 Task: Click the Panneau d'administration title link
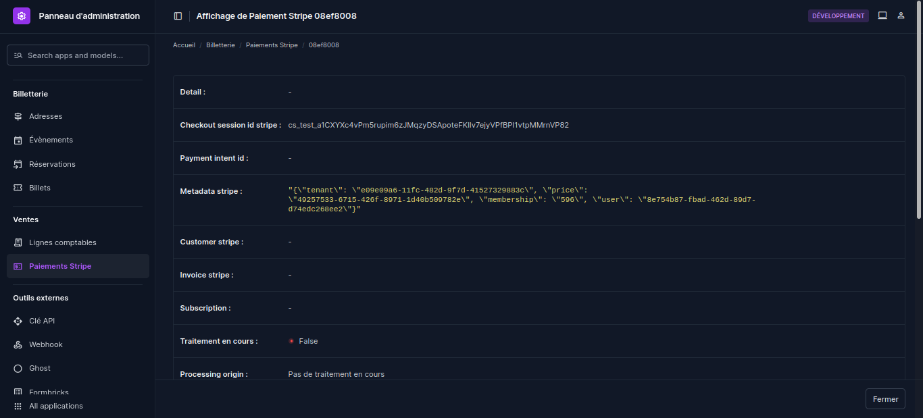pyautogui.click(x=89, y=16)
